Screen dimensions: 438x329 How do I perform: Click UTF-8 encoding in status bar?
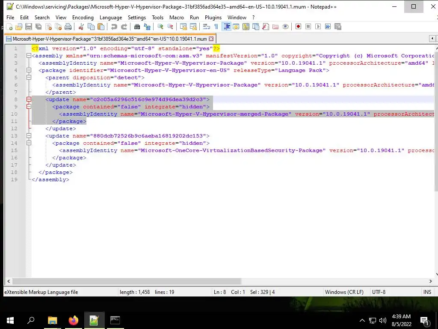379,292
